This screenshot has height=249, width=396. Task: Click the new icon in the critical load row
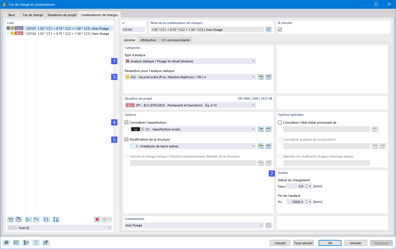(261, 163)
